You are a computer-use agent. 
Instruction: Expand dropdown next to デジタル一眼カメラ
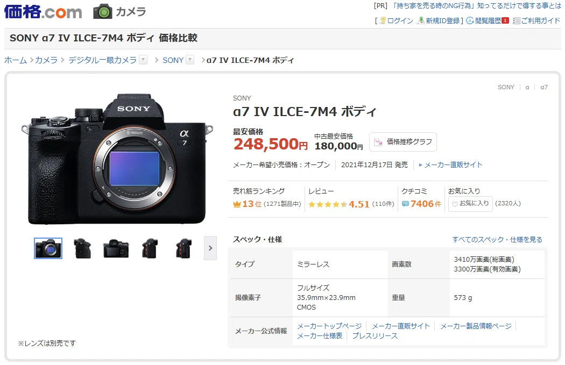(143, 60)
